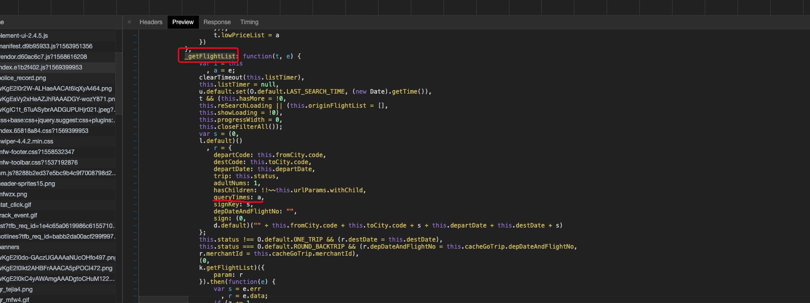810x303 pixels.
Task: Select the tejia4.png request row
Action: point(58,289)
